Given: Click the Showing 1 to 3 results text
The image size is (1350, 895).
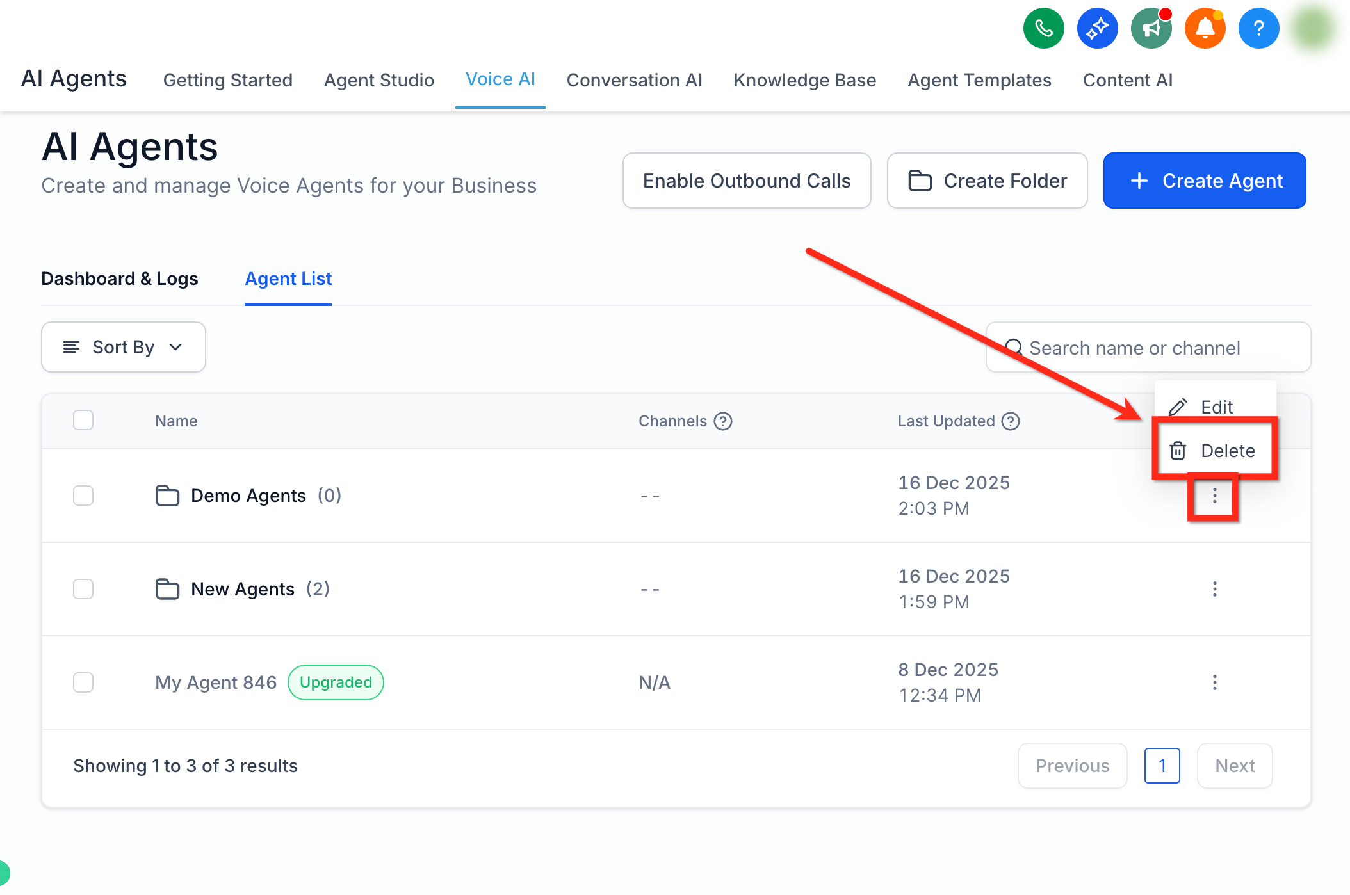Looking at the screenshot, I should coord(186,766).
